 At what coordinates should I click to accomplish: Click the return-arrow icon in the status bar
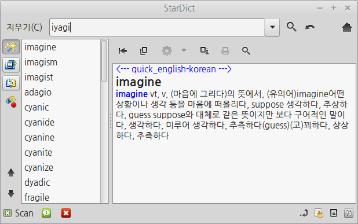coord(304,213)
